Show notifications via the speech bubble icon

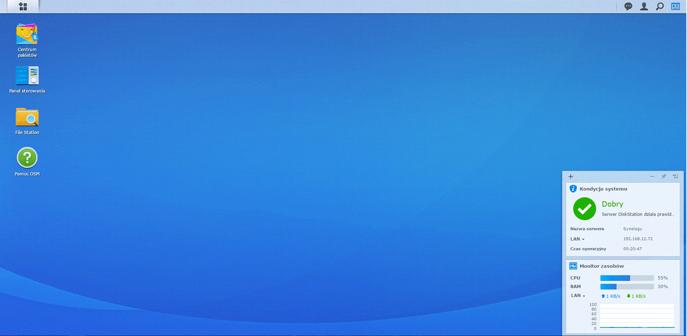(628, 6)
